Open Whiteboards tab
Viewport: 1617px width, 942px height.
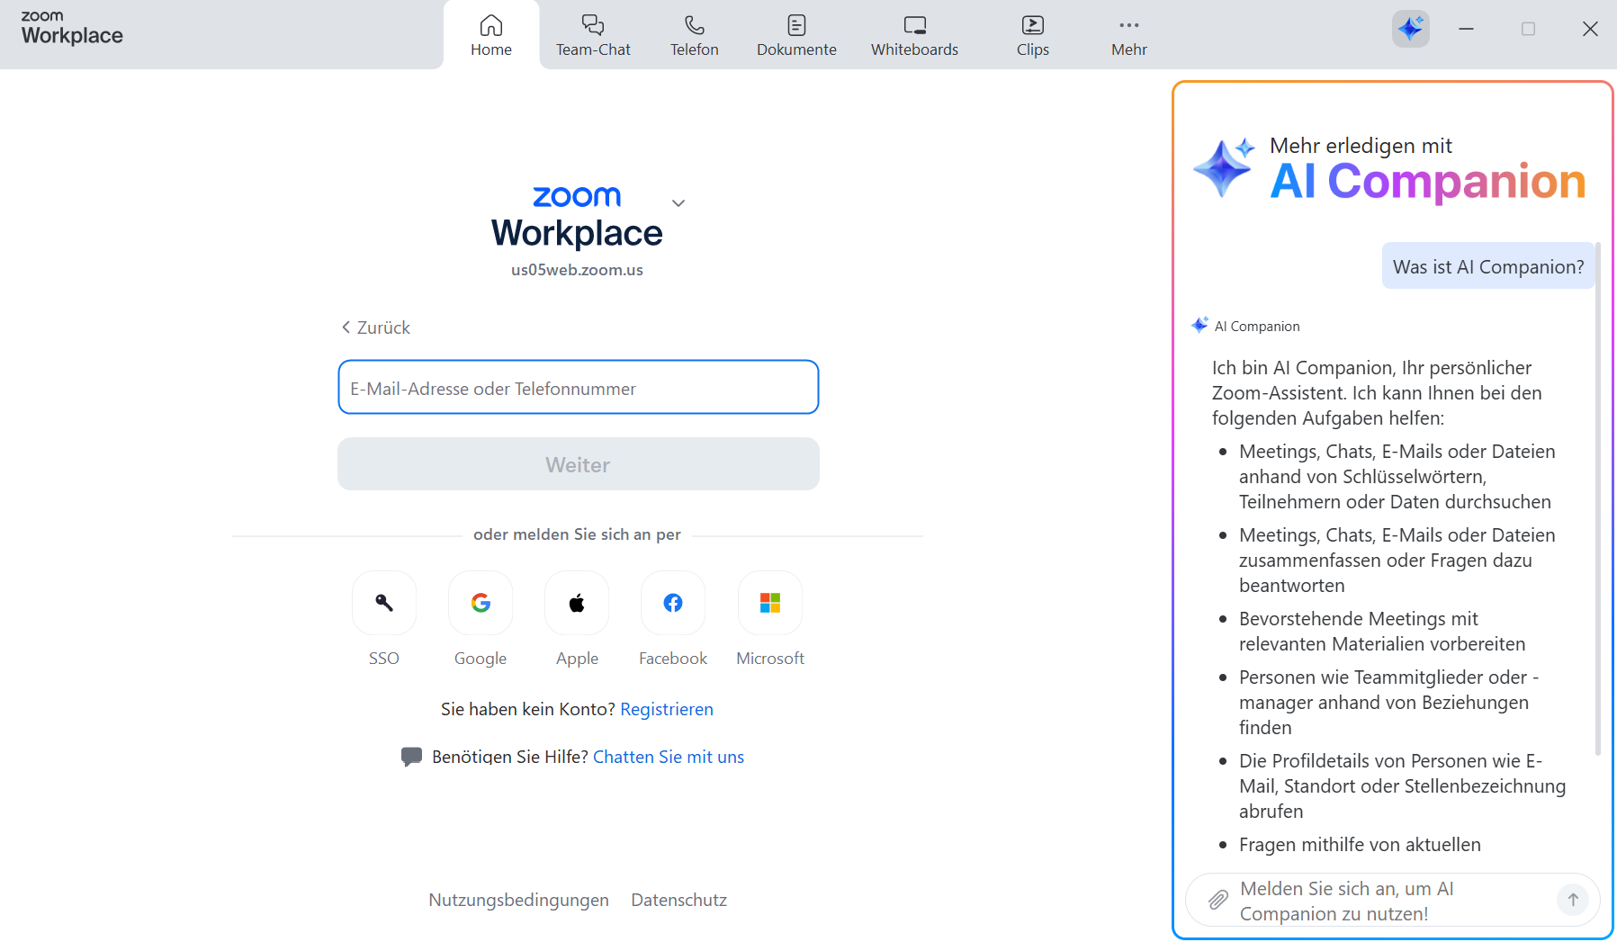click(914, 36)
